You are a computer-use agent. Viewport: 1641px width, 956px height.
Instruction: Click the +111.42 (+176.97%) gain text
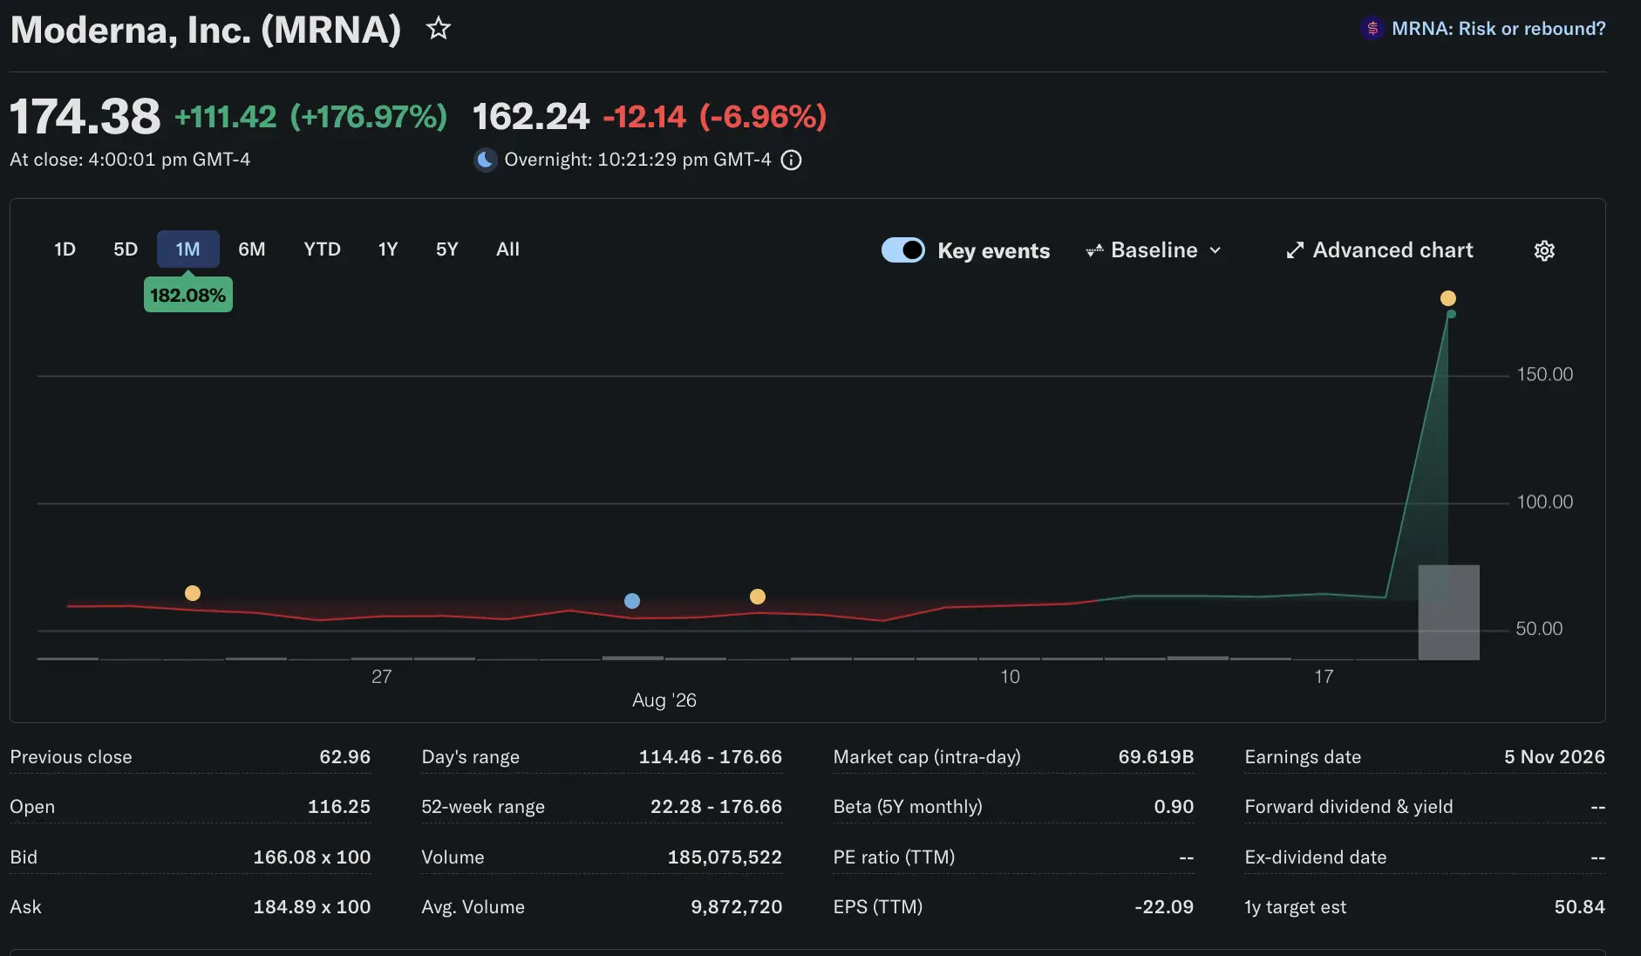tap(311, 116)
